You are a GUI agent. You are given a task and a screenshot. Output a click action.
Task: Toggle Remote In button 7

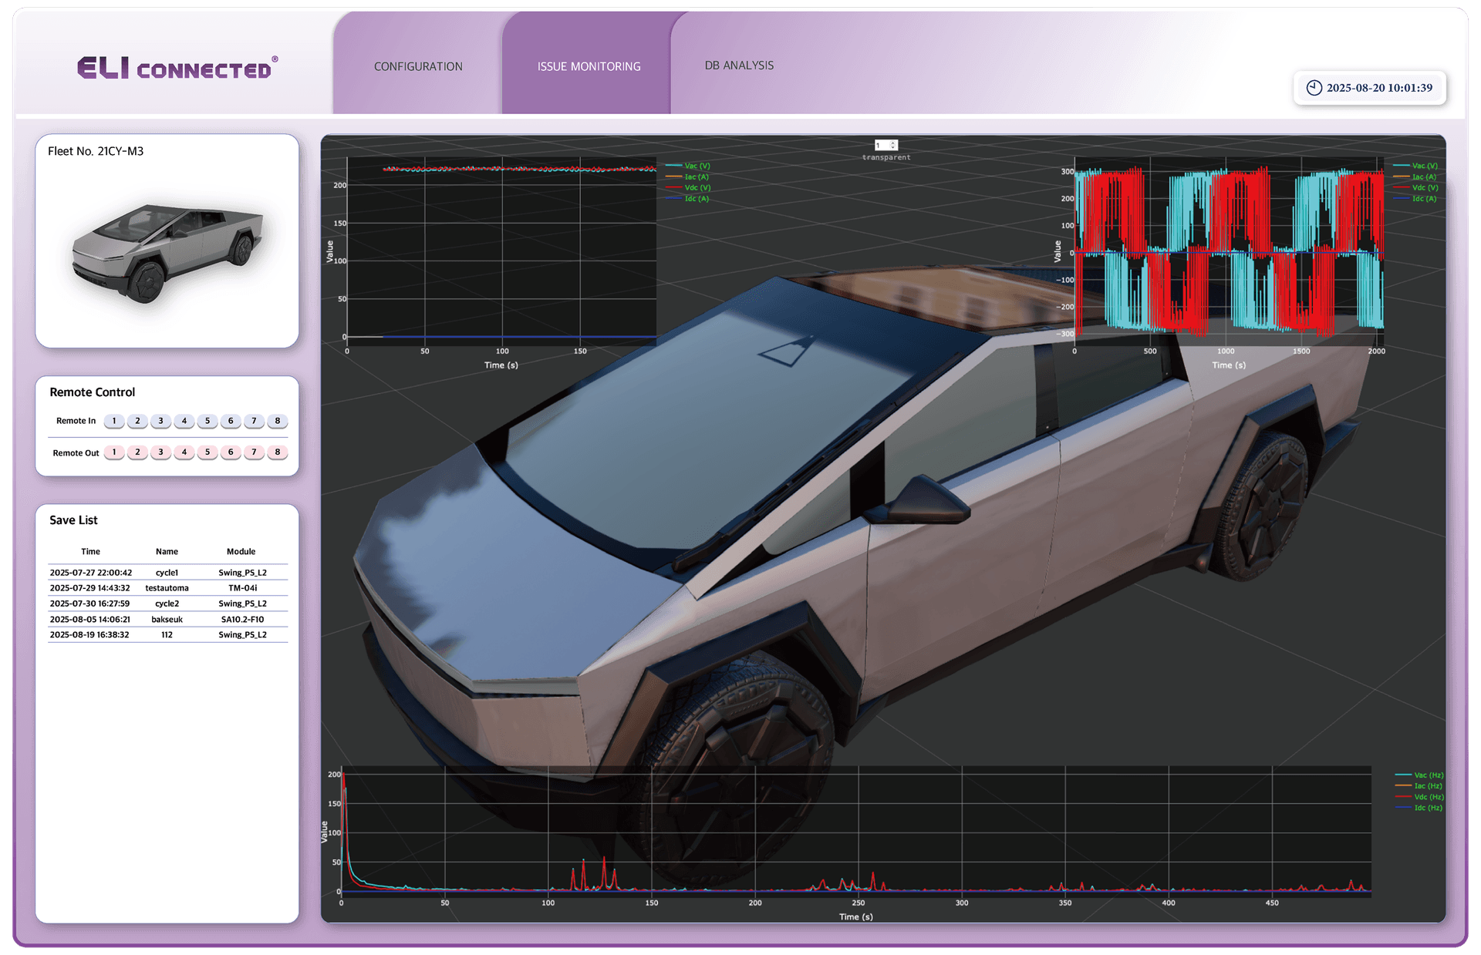pos(254,421)
